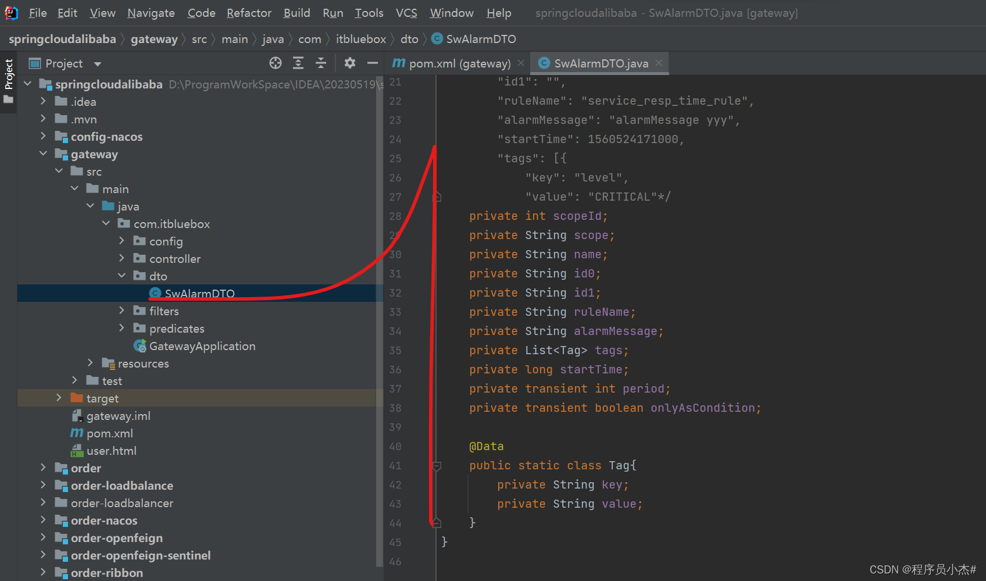Collapse the gateway module
This screenshot has width=986, height=581.
[x=43, y=154]
